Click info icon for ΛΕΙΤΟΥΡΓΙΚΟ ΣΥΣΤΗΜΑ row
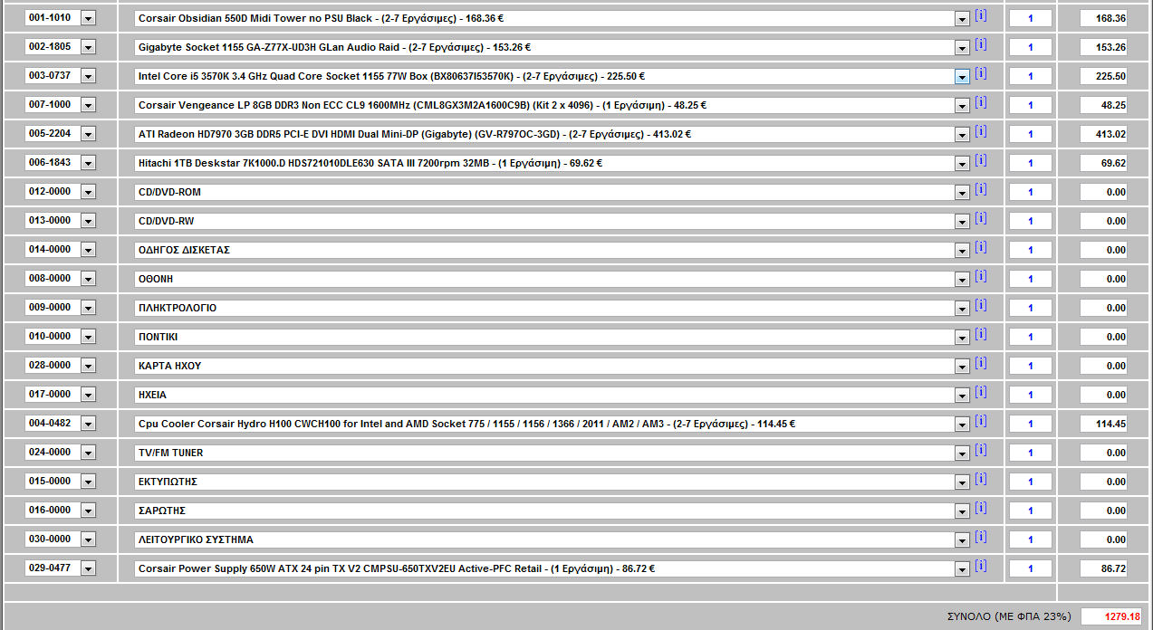 981,537
